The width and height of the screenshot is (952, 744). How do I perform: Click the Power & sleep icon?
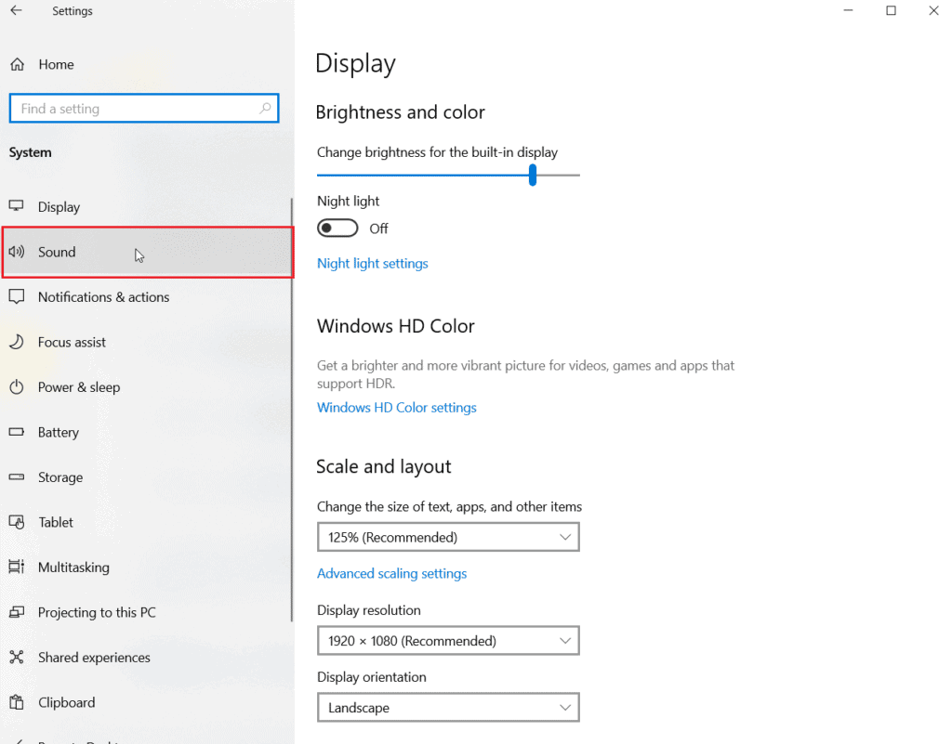click(x=17, y=387)
